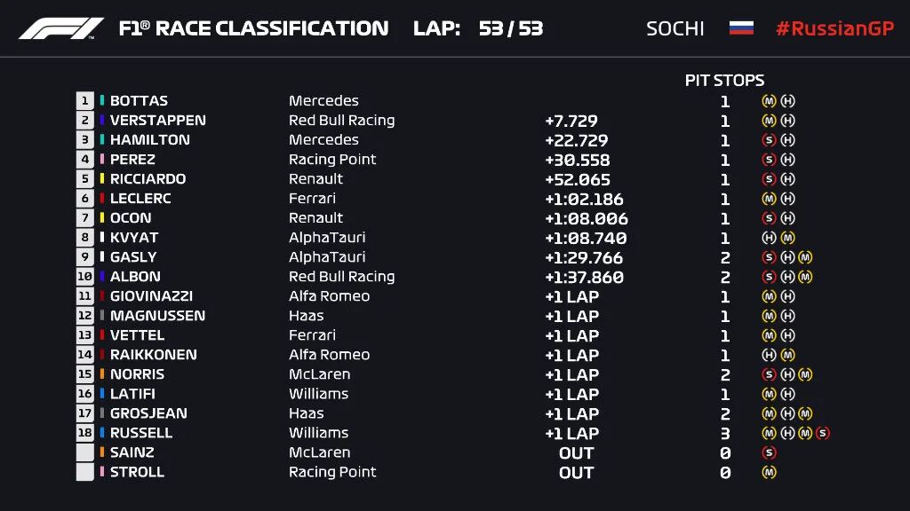
Task: Select Gasly's hard tyre icon
Action: [x=787, y=257]
